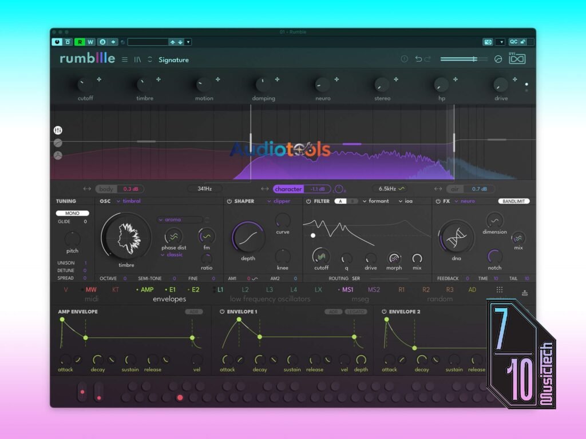The height and width of the screenshot is (439, 586).
Task: Click the redo arrow icon
Action: [x=428, y=59]
